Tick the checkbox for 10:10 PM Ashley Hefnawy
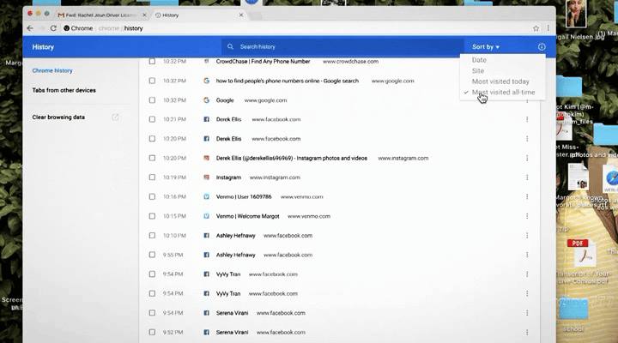Screen dimensions: 618x343 coord(152,236)
